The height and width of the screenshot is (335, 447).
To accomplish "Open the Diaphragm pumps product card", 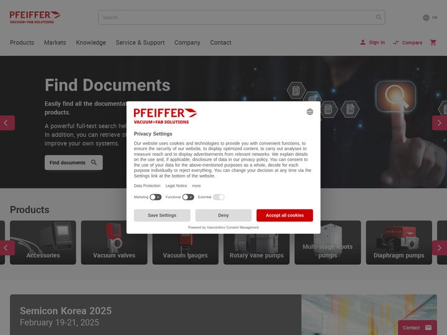I will (399, 243).
